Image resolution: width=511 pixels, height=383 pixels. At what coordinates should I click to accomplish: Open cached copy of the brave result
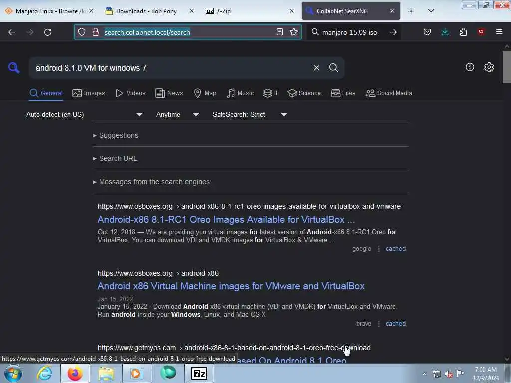coord(396,324)
